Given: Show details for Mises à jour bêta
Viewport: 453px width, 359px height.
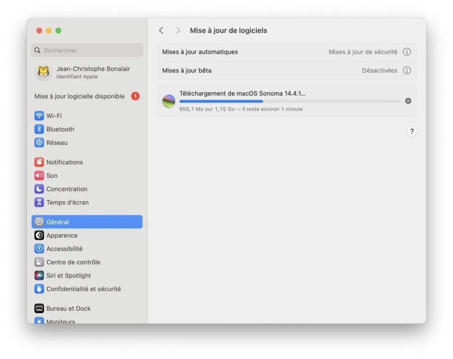Looking at the screenshot, I should click(x=407, y=70).
